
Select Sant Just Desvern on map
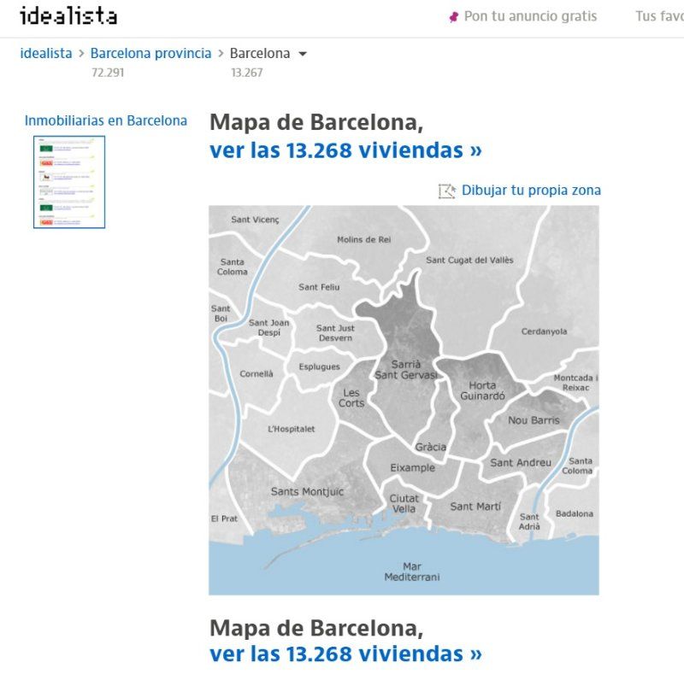click(335, 333)
